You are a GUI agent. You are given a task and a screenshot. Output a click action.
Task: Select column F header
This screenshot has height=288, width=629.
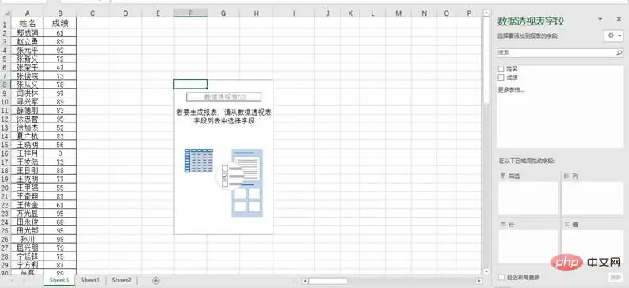click(x=191, y=13)
